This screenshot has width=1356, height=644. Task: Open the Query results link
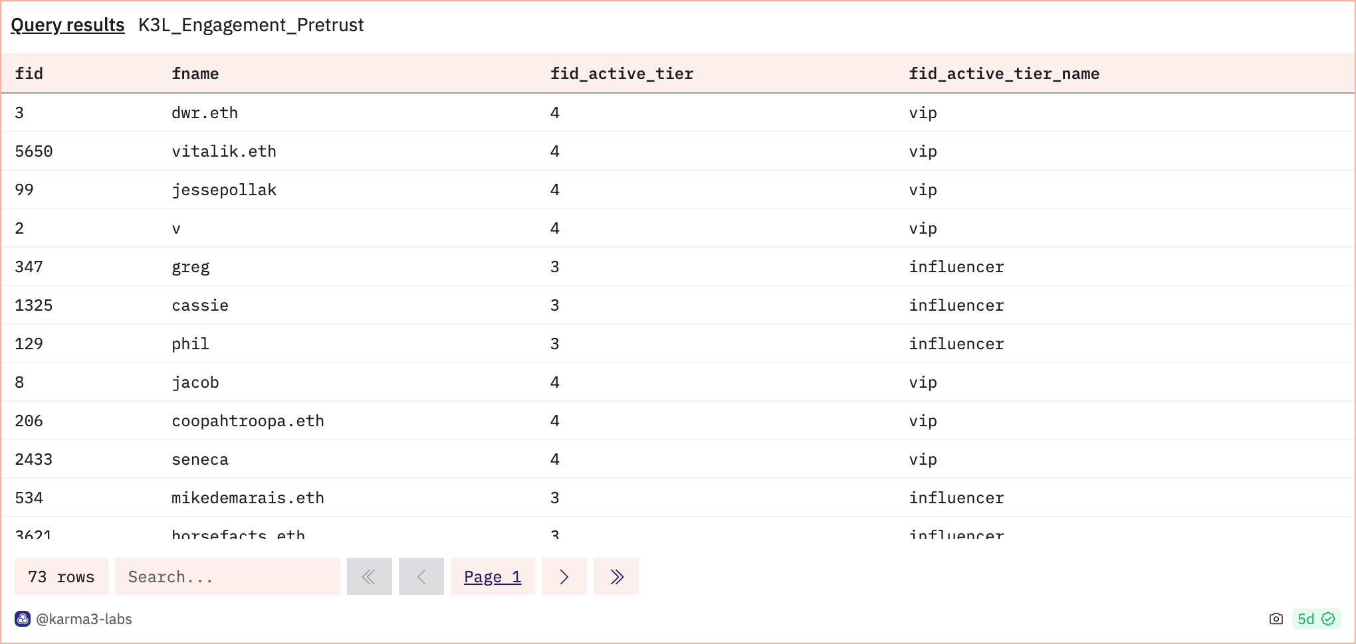pos(68,25)
